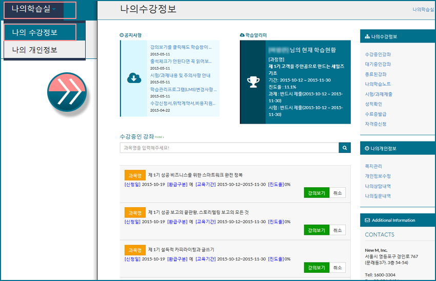This screenshot has height=281, width=436.
Task: Click the search magnifier icon button
Action: point(345,148)
